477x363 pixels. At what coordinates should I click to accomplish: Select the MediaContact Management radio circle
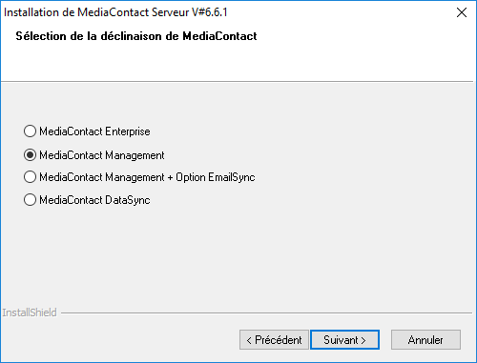[30, 155]
